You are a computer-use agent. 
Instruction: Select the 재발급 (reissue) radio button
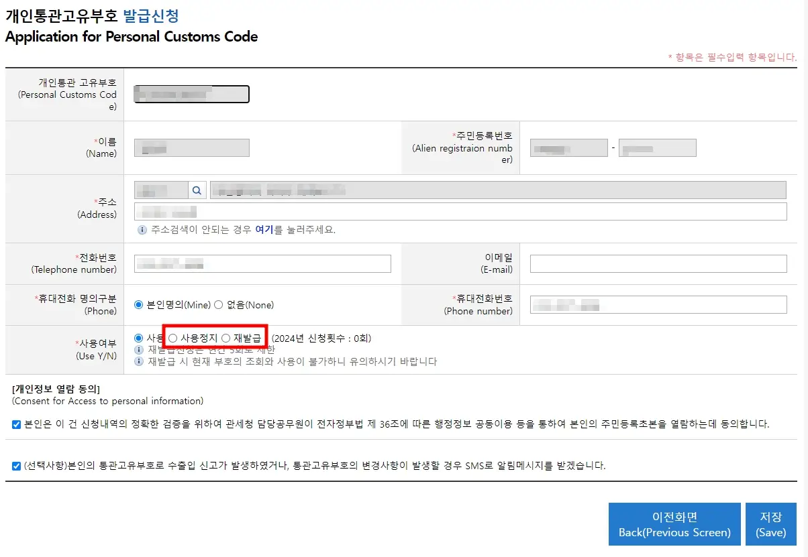pos(225,336)
